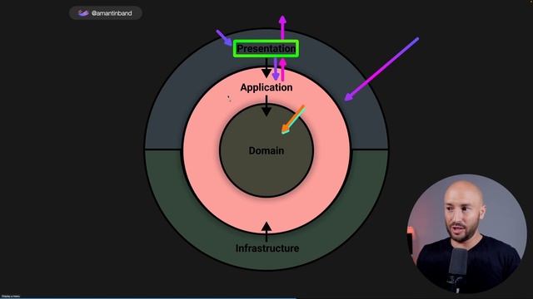Click the Infrastructure label
This screenshot has height=299, width=533.
(x=267, y=248)
